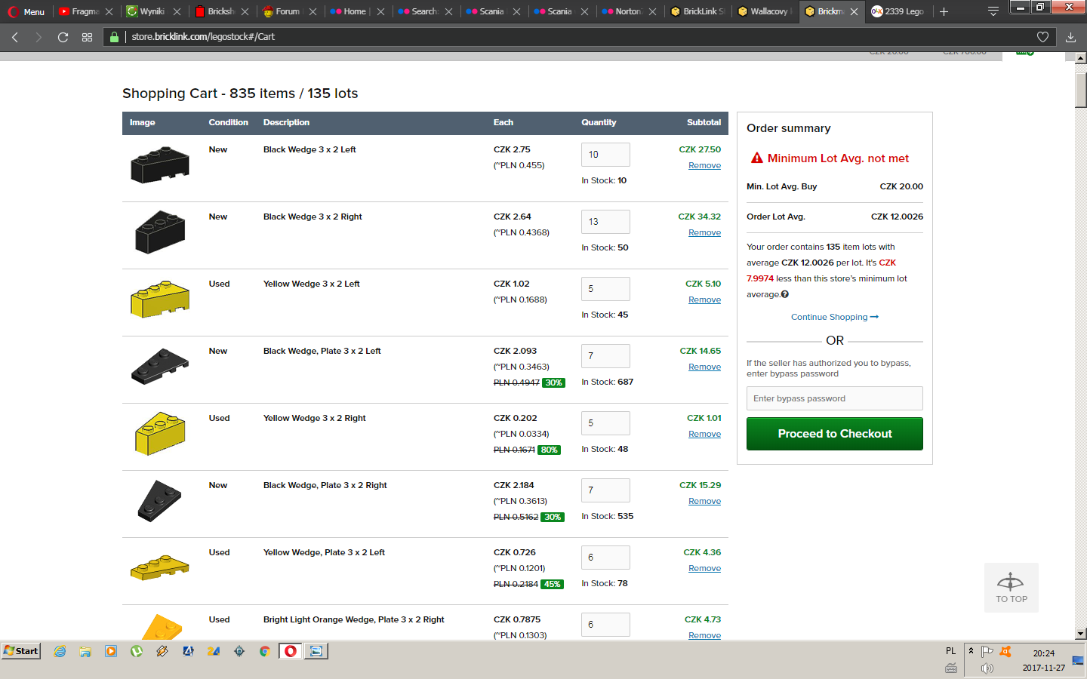The height and width of the screenshot is (679, 1087).
Task: Remove Yellow Wedge 3 x 2 Right
Action: (704, 435)
